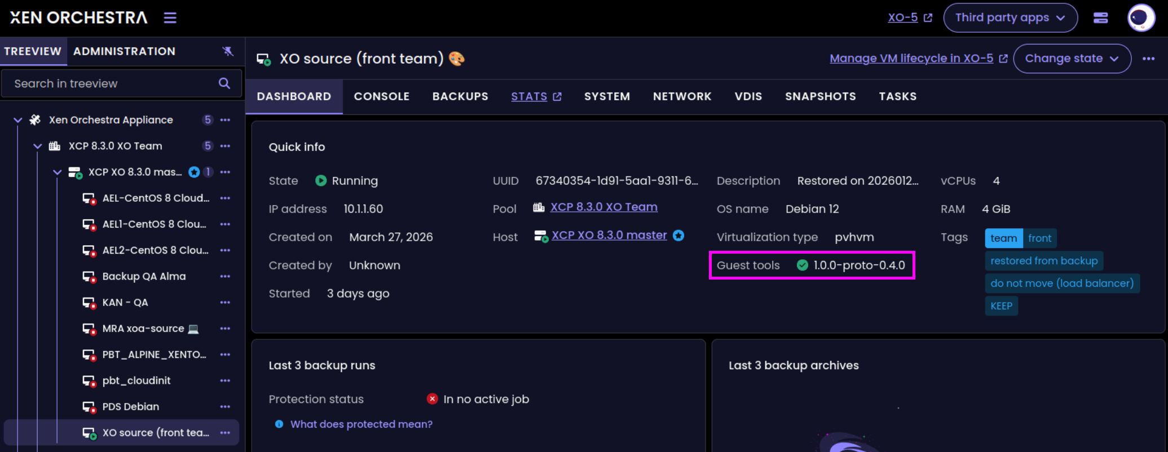The image size is (1168, 452).
Task: Open the Third party apps dropdown
Action: (1010, 17)
